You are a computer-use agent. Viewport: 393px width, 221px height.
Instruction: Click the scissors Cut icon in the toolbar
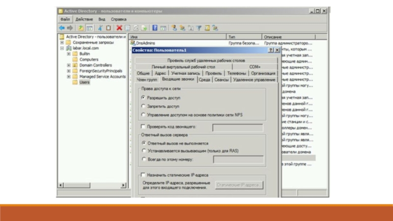[x=100, y=28]
